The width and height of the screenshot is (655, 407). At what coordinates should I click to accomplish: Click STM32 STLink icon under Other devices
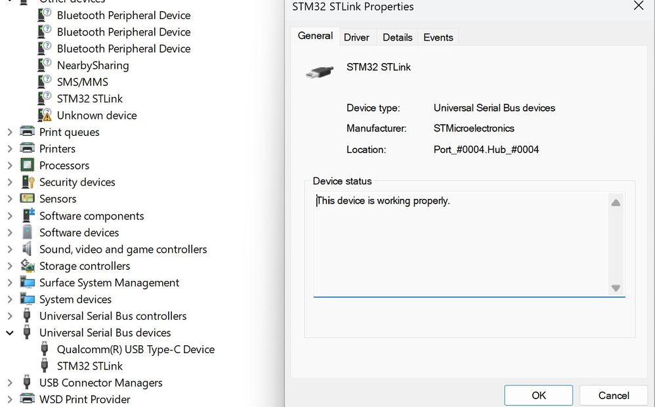coord(44,98)
